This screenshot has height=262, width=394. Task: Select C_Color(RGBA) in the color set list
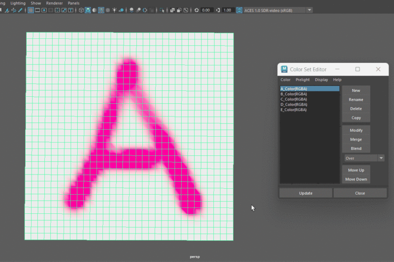pos(294,99)
